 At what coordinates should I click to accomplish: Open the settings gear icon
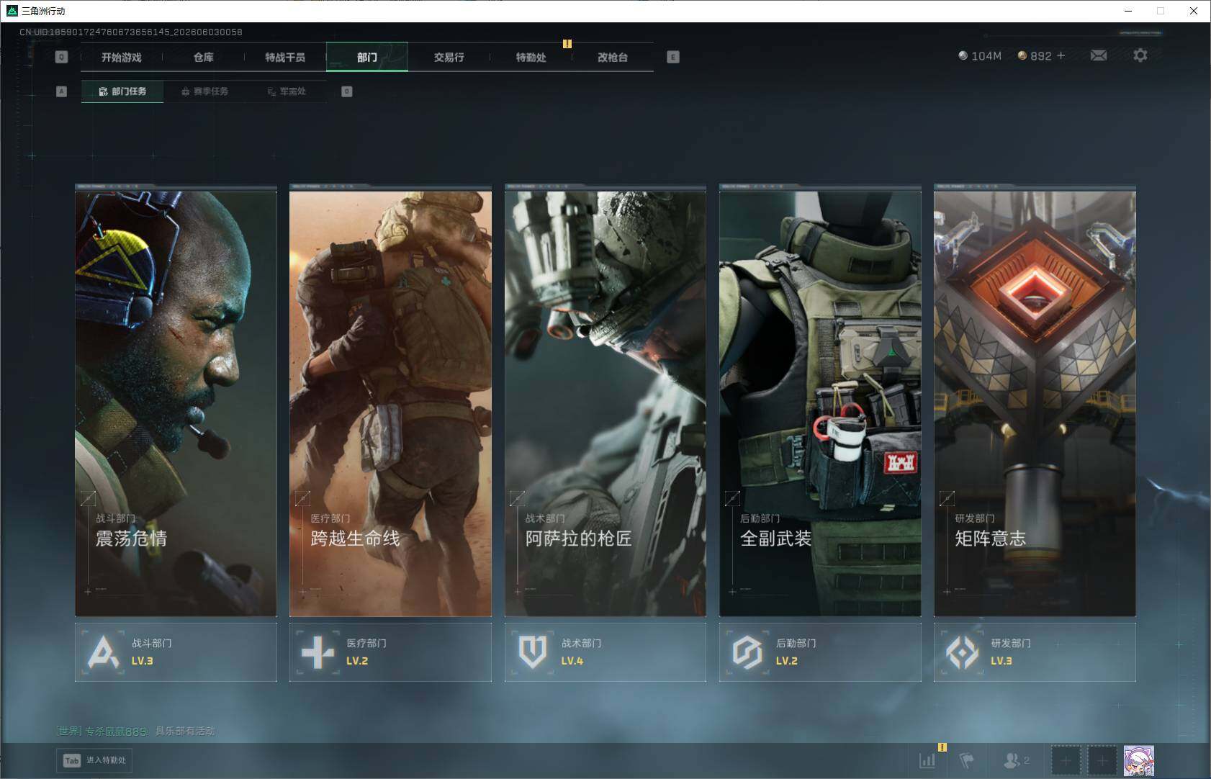(x=1140, y=55)
